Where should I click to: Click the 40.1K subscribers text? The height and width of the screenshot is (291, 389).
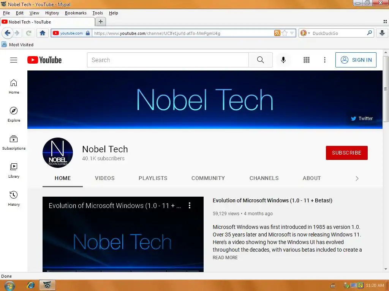(x=103, y=158)
